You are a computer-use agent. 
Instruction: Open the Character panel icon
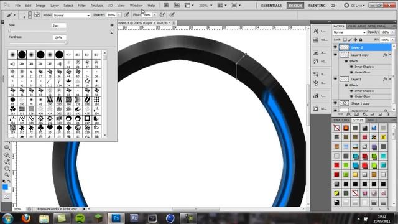tap(316, 31)
